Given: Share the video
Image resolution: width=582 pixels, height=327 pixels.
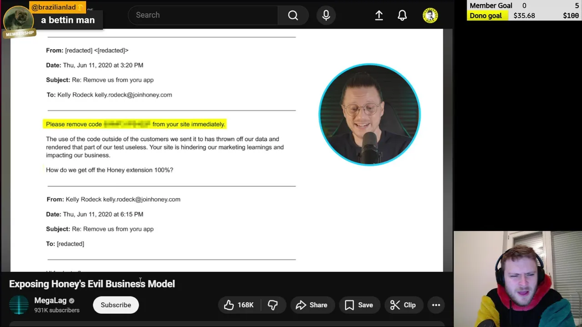Looking at the screenshot, I should click(312, 305).
